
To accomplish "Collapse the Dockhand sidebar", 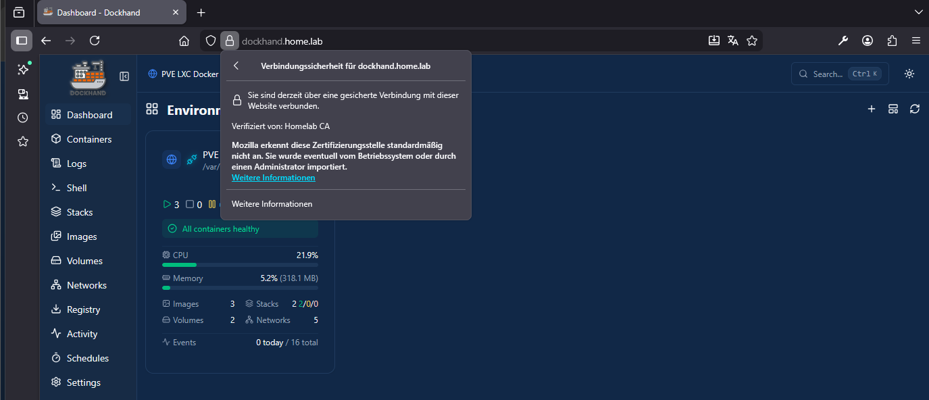I will point(124,76).
